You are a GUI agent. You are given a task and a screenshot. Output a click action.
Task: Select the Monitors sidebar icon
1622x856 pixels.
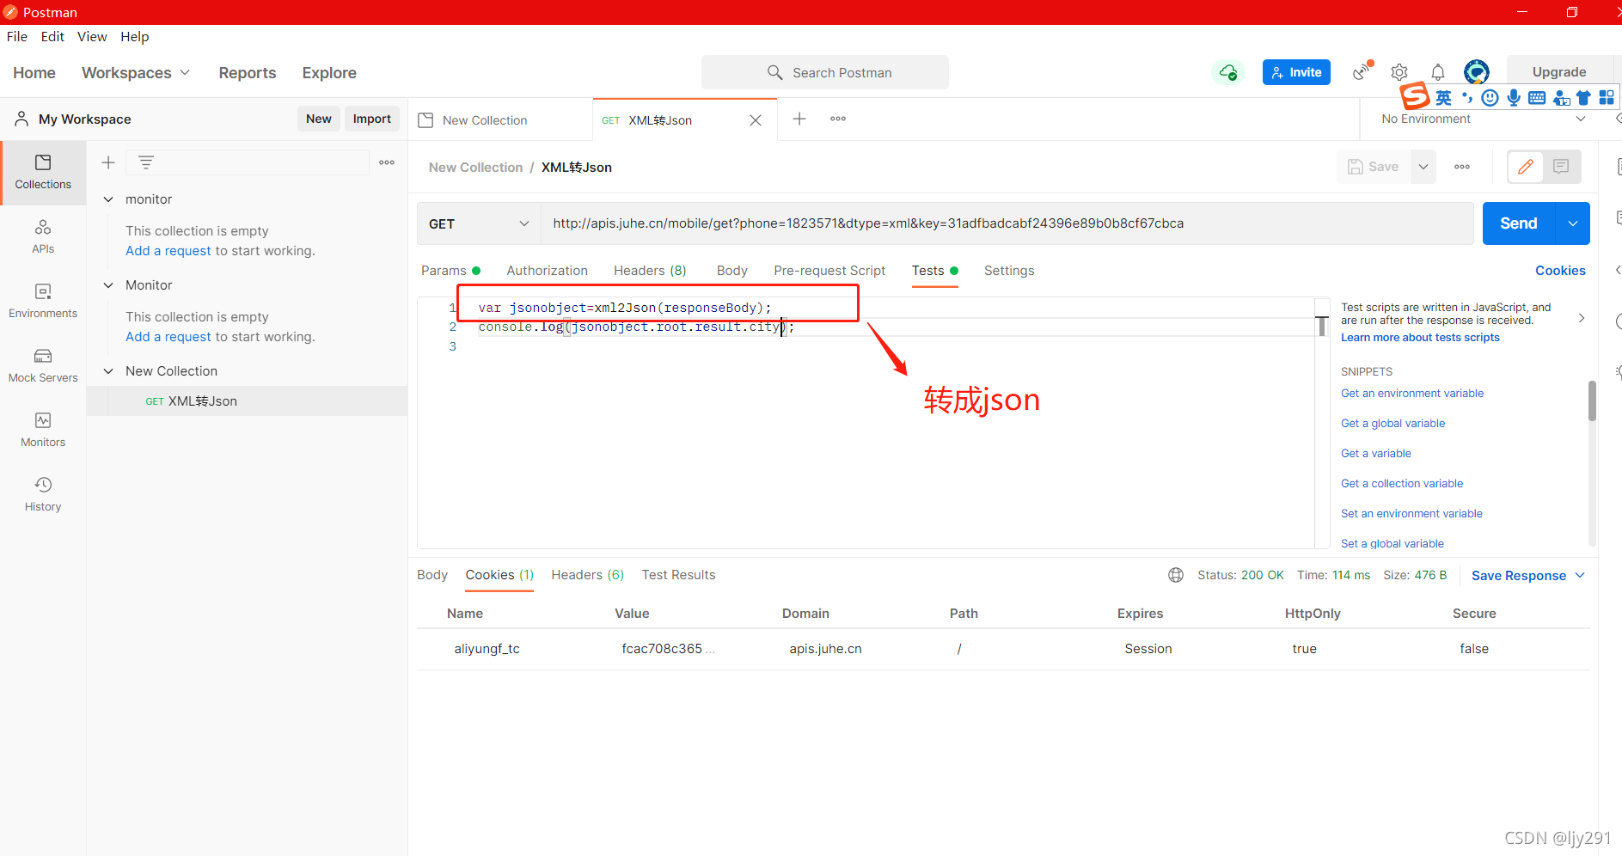tap(43, 428)
